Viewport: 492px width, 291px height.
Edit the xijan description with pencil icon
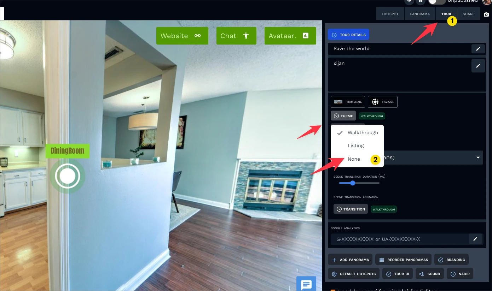click(x=478, y=66)
